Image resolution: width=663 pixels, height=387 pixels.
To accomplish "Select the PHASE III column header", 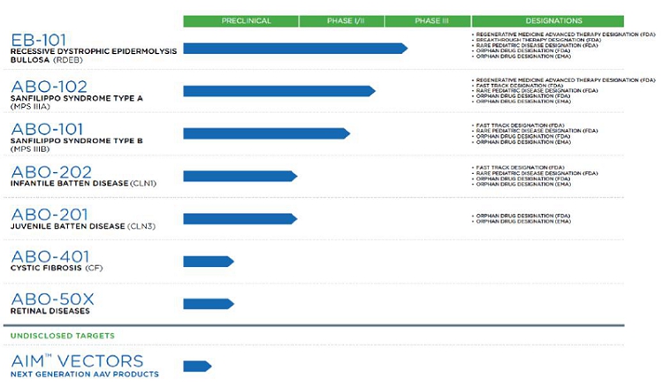I will point(428,20).
